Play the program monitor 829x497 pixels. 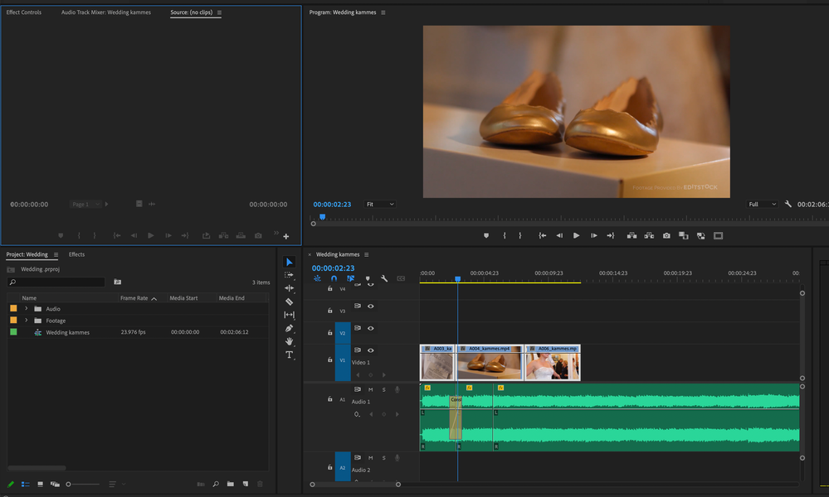[576, 235]
